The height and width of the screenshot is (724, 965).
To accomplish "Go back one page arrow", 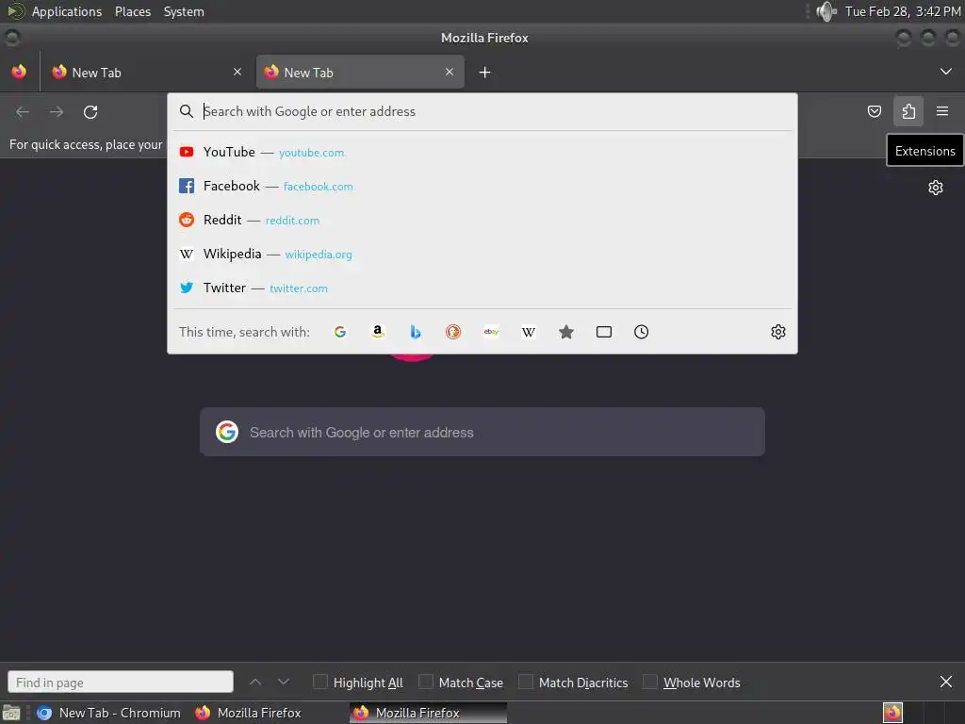I will 23,111.
